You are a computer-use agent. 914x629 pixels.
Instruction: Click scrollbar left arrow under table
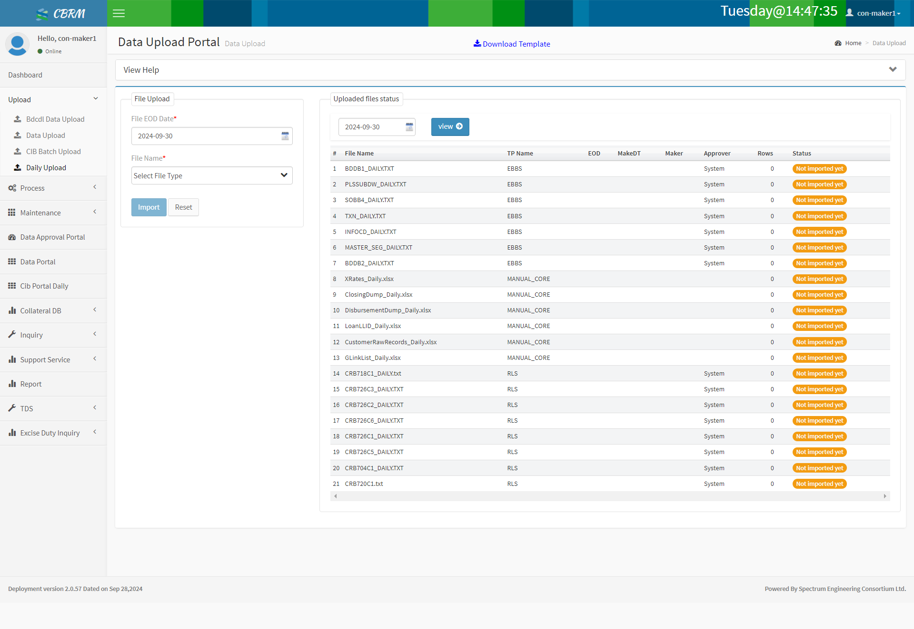click(x=335, y=496)
